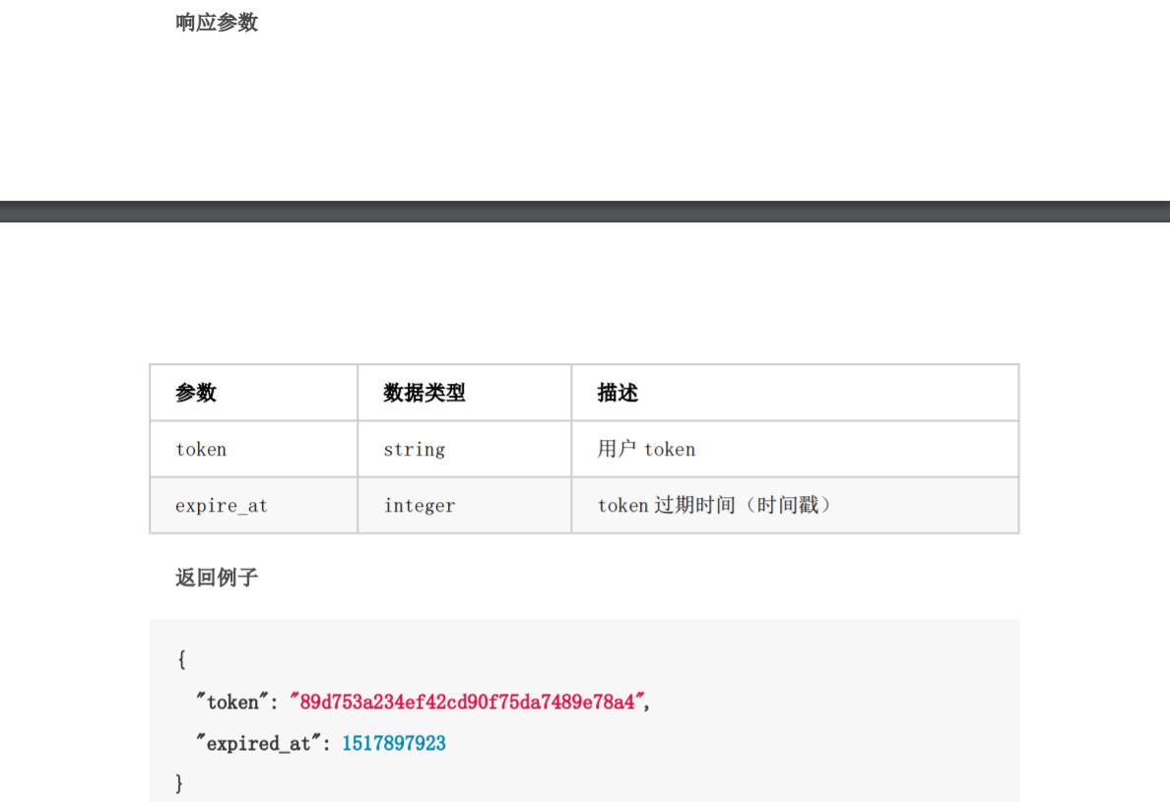Click the closing brace in code block
Image resolution: width=1170 pixels, height=802 pixels.
[179, 782]
